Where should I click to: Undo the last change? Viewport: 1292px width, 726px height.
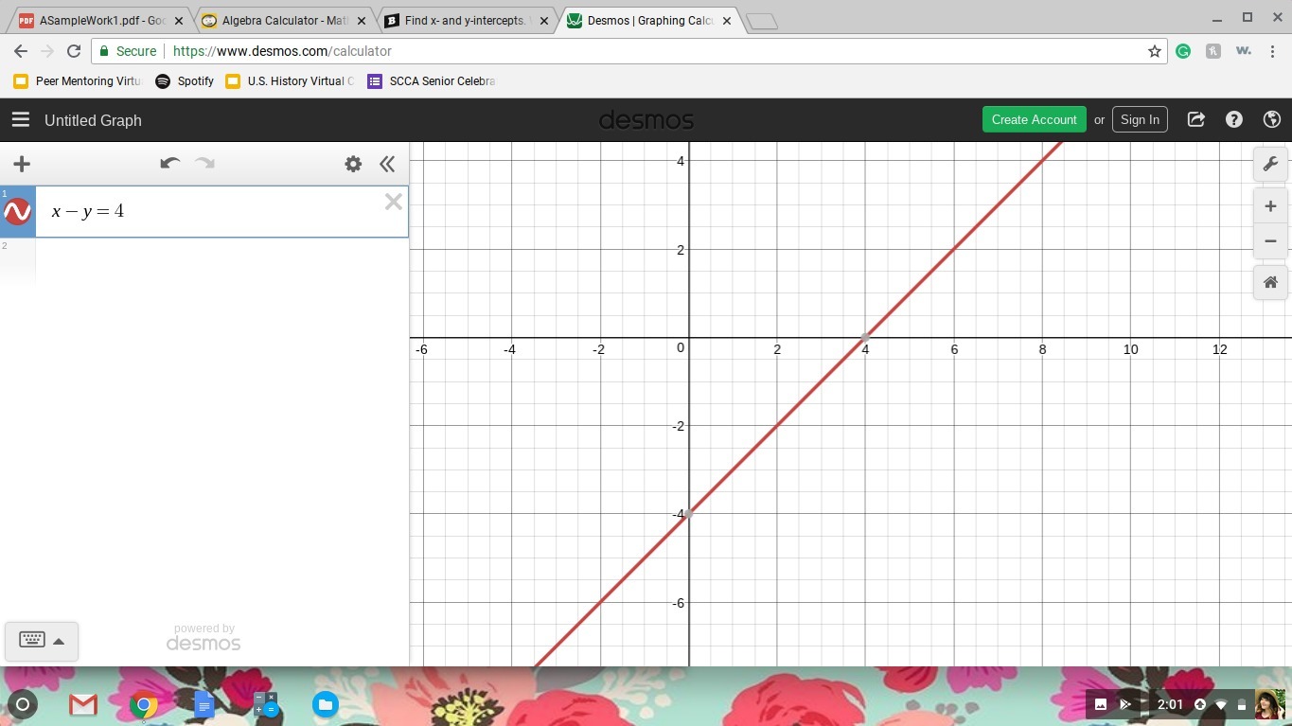(x=170, y=163)
